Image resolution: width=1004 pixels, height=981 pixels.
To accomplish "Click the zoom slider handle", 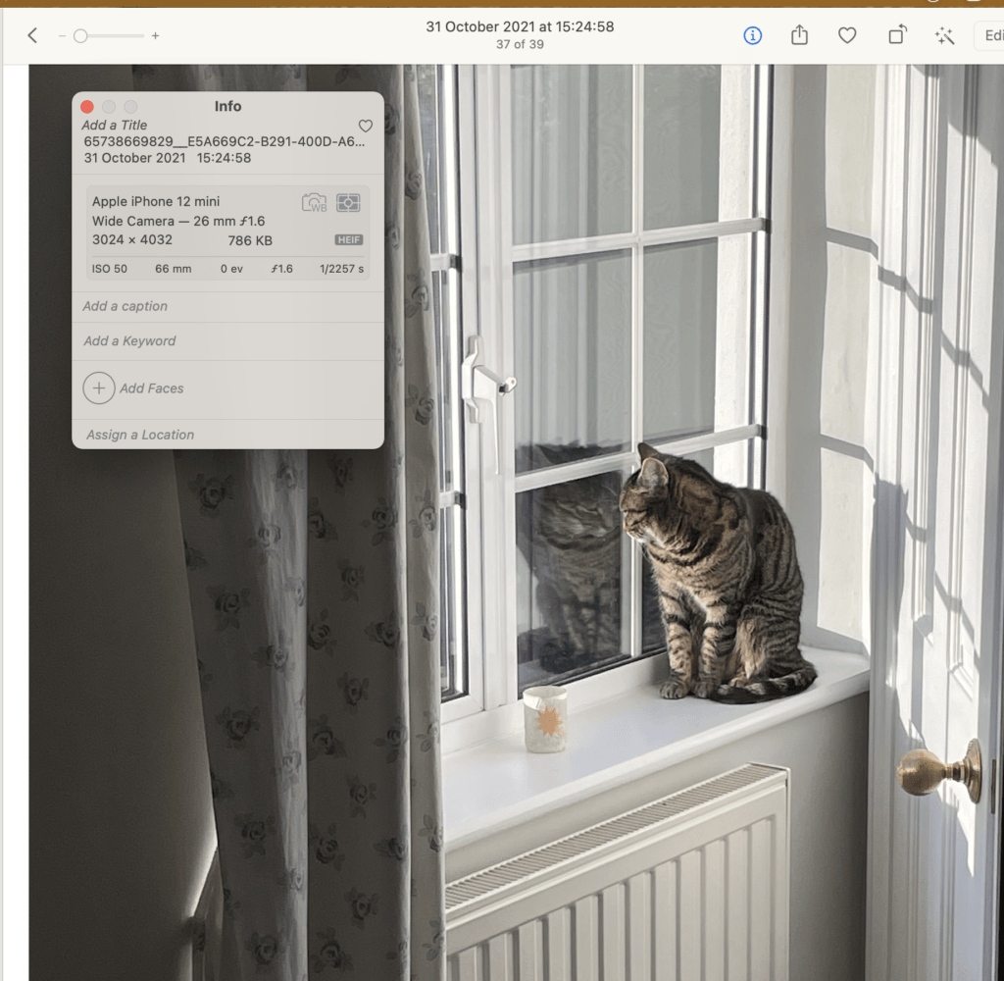I will pyautogui.click(x=80, y=35).
